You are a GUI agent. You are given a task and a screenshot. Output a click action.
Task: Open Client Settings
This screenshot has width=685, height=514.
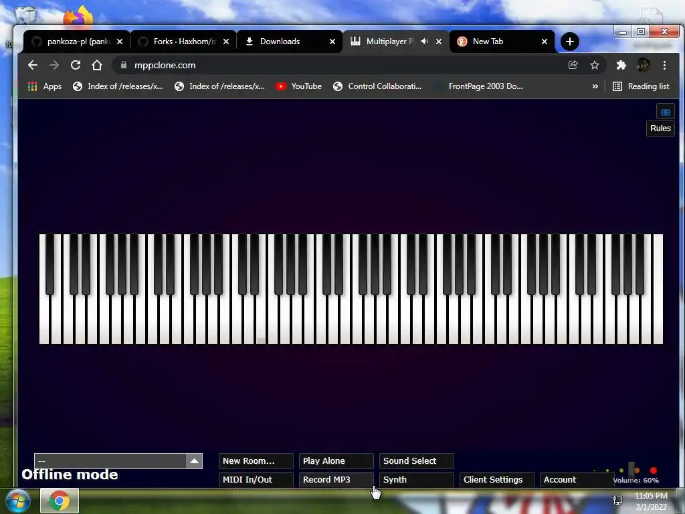497,479
